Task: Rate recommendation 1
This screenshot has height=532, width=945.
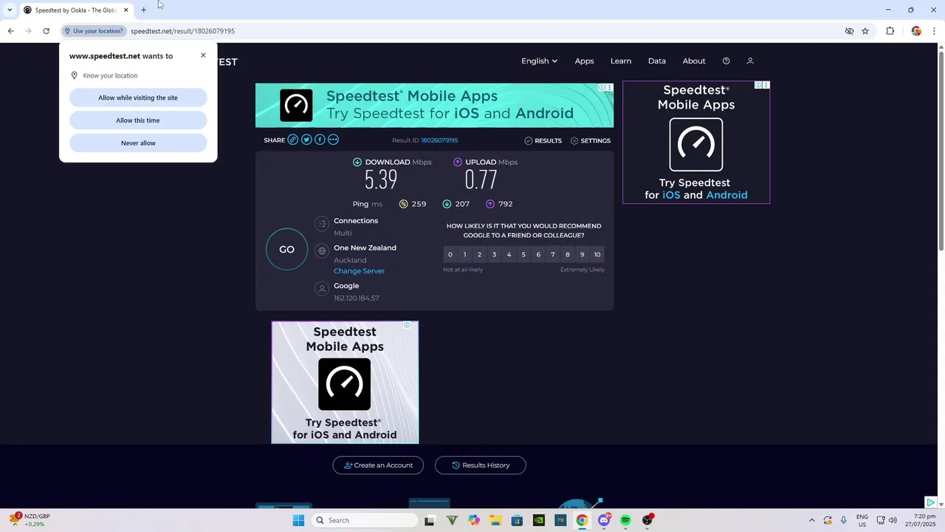Action: 464,254
